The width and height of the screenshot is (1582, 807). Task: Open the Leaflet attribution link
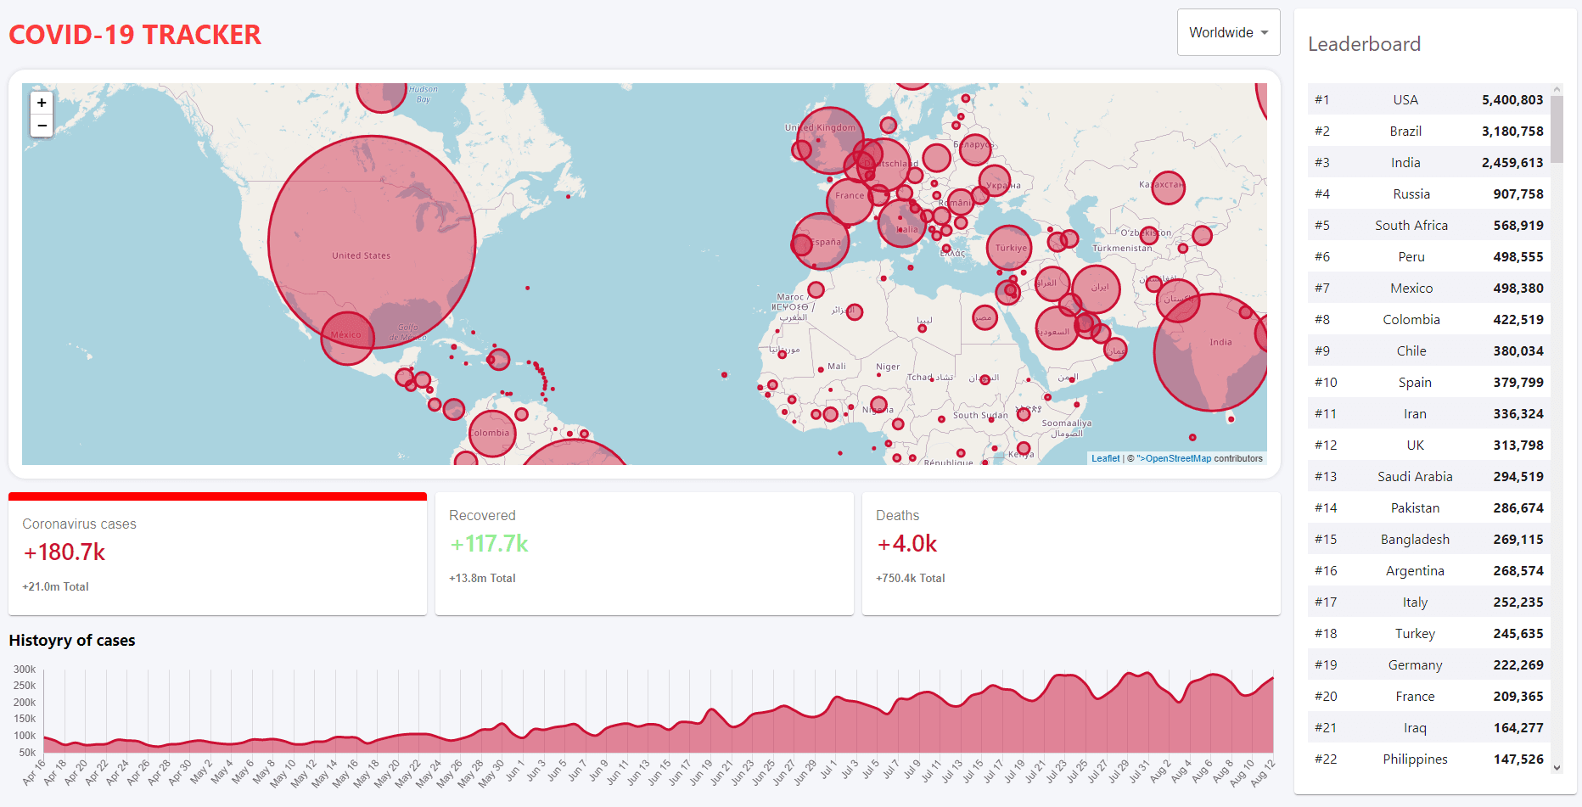pyautogui.click(x=1105, y=458)
